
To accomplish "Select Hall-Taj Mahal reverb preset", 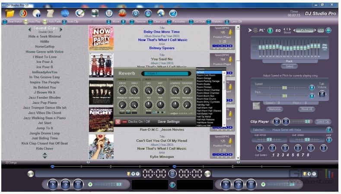I will 204,116.
